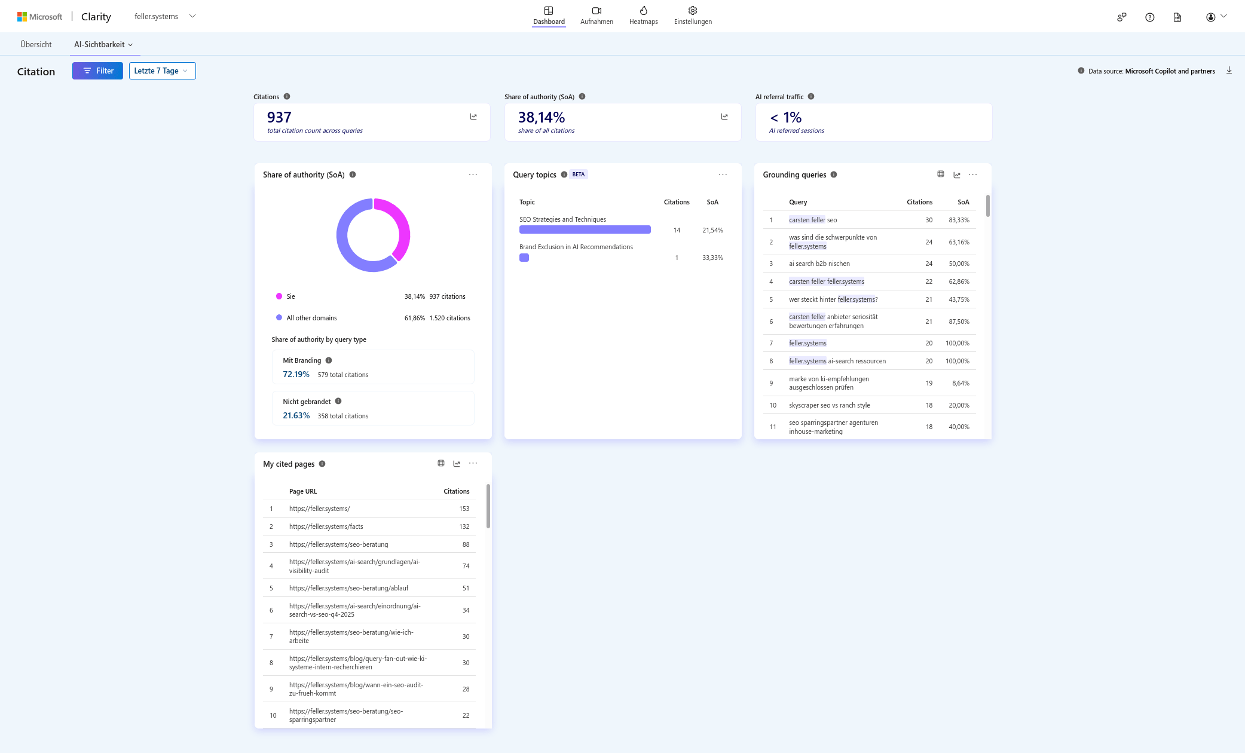This screenshot has height=753, width=1245.
Task: Sort by the Topic column header
Action: coord(527,202)
